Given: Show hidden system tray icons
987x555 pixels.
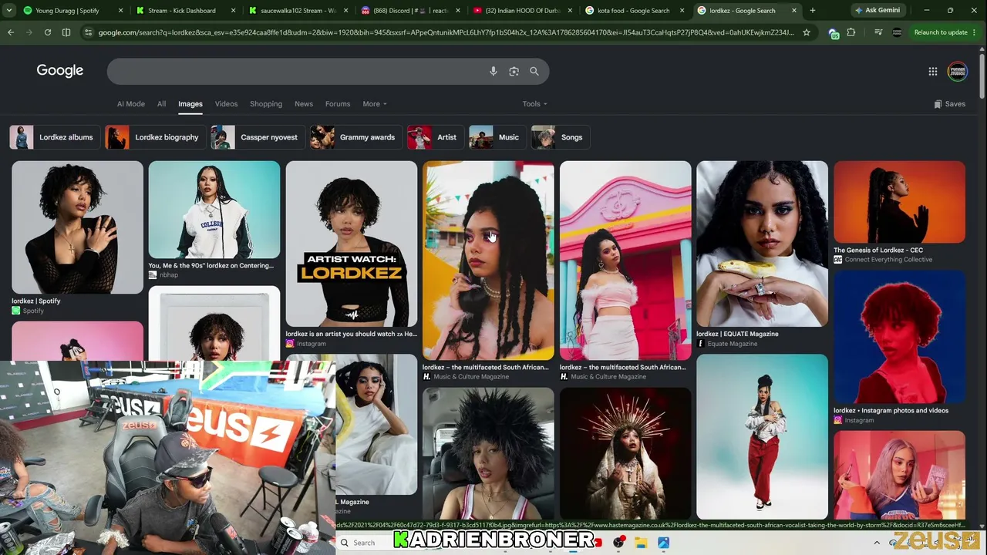Looking at the screenshot, I should [x=877, y=543].
